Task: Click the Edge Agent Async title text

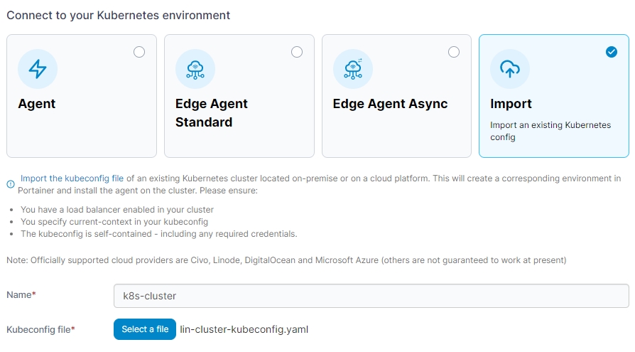Action: [x=390, y=104]
